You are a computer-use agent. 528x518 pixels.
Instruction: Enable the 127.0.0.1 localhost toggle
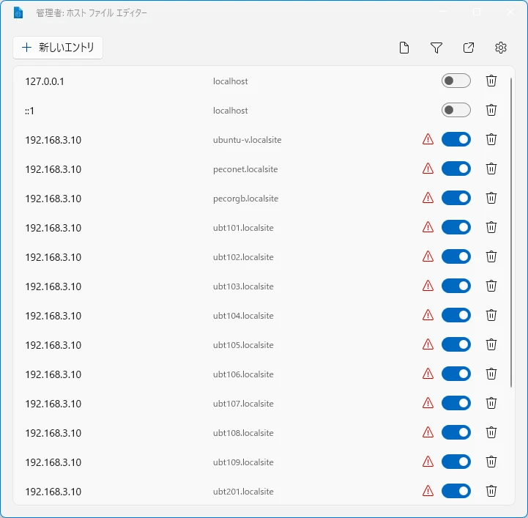click(x=456, y=81)
